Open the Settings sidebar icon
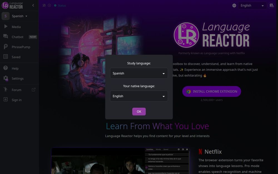Viewport: 278px width, 174px height. click(6, 78)
